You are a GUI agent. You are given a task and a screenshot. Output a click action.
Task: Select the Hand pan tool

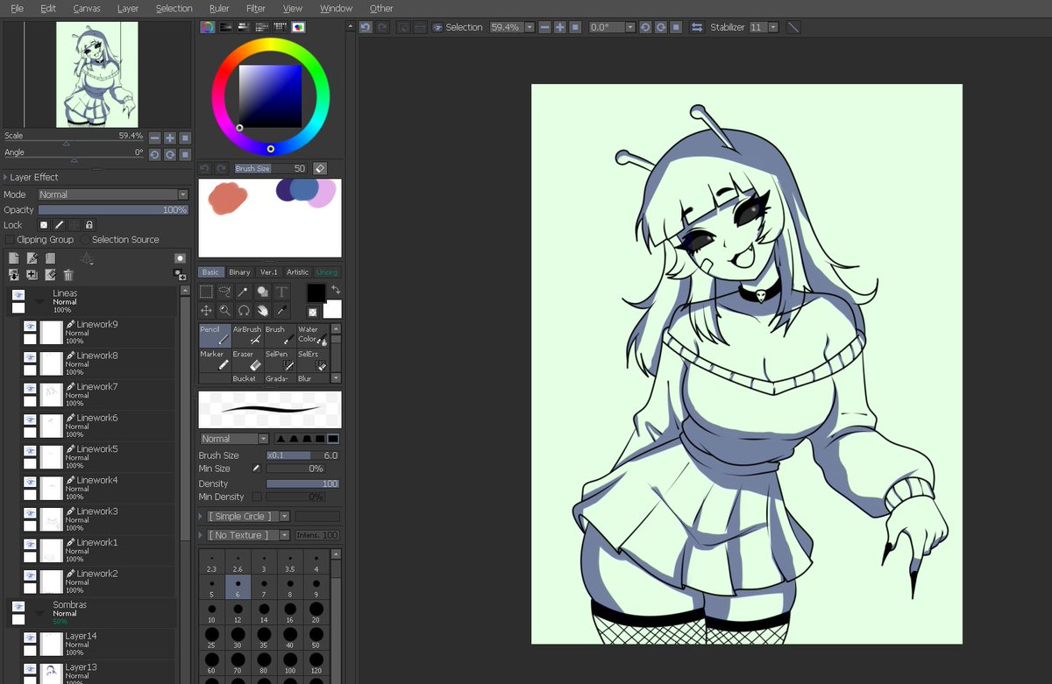coord(262,310)
